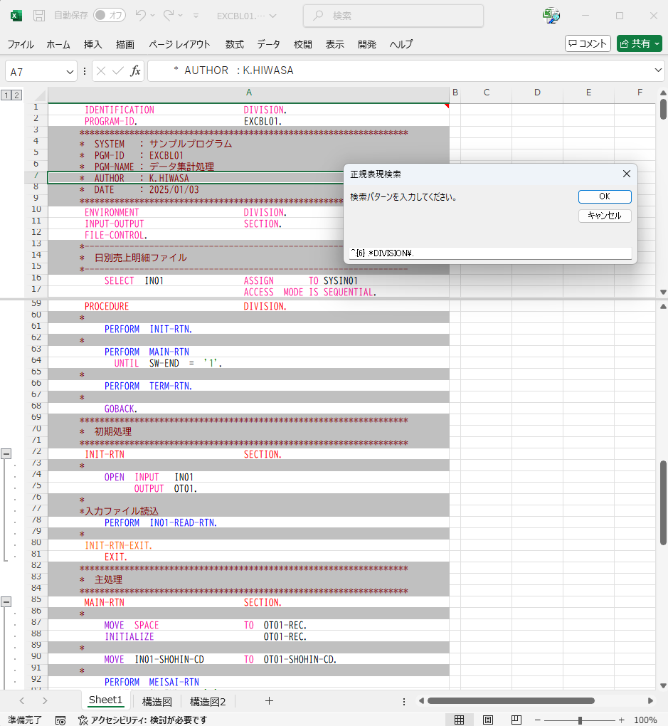Click the insert function fx icon
Screen dimensions: 668x726
[135, 71]
